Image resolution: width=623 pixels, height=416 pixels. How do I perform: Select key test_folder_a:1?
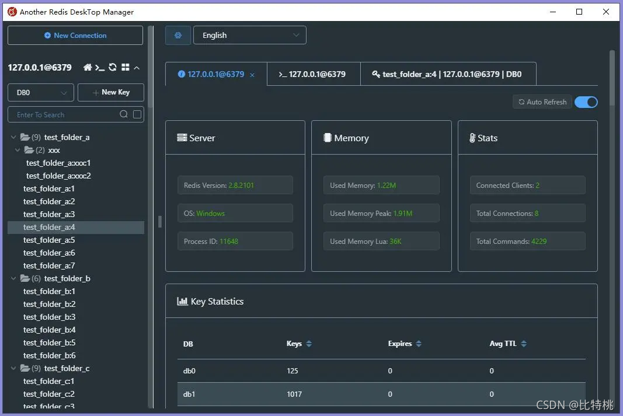pos(49,188)
